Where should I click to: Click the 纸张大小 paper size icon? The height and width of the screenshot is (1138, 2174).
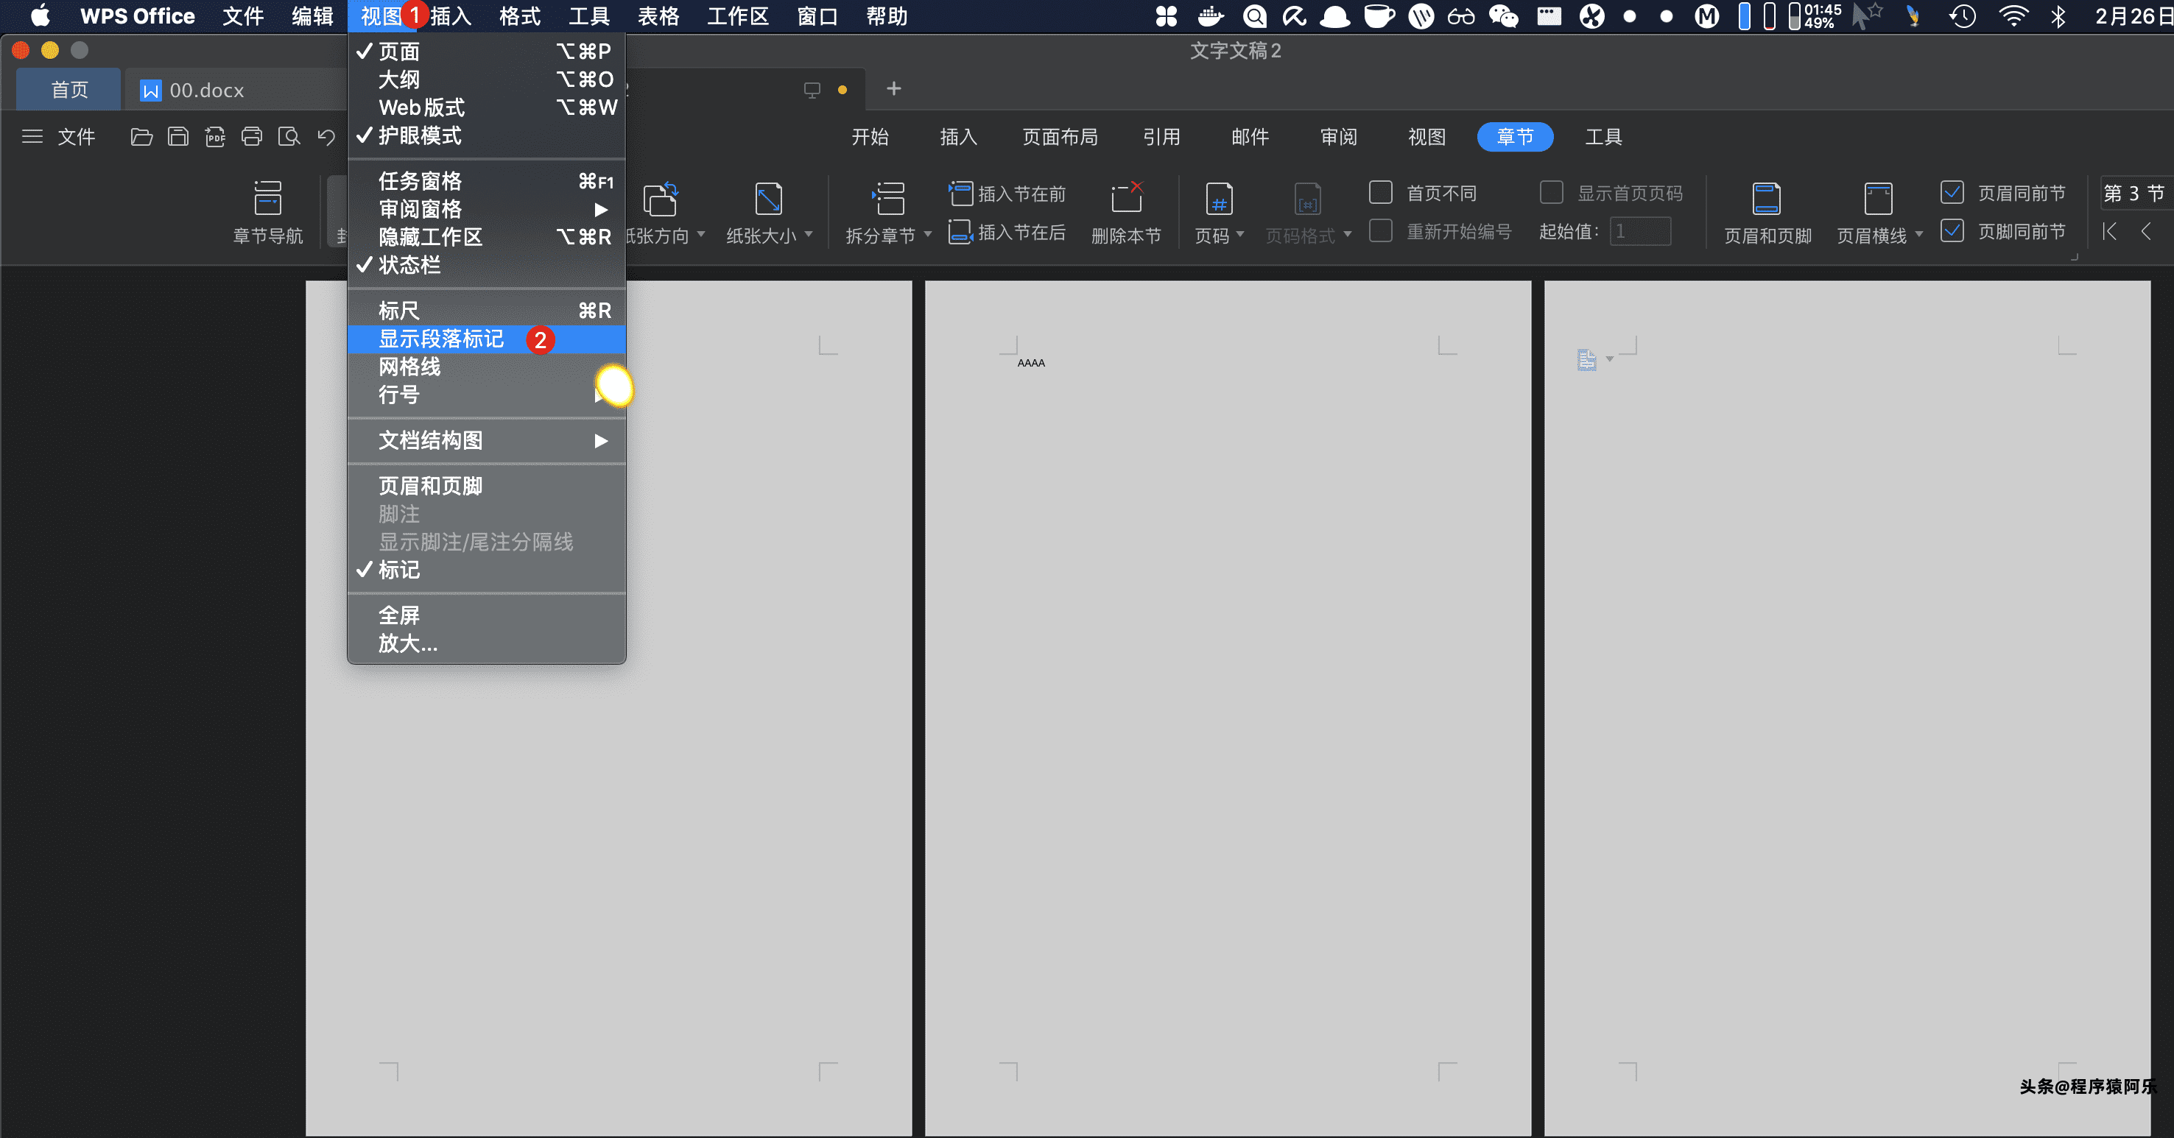768,199
